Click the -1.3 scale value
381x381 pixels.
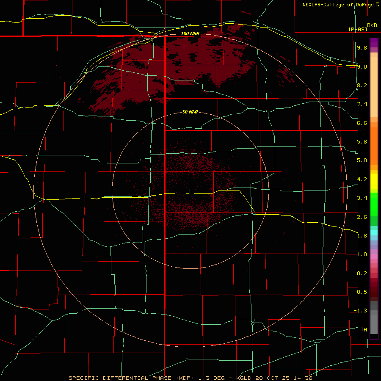click(360, 311)
